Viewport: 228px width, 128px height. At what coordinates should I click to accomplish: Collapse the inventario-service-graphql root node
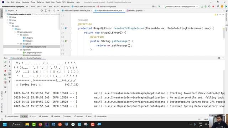click(x=5, y=14)
